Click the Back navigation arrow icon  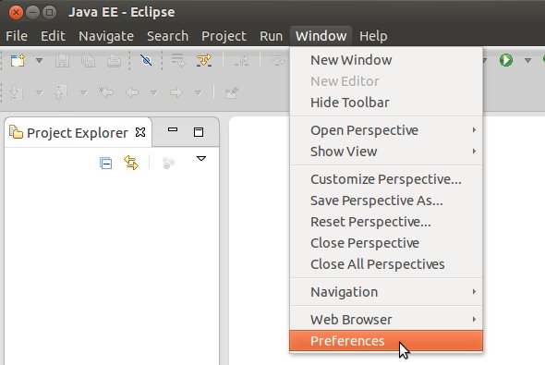(132, 92)
